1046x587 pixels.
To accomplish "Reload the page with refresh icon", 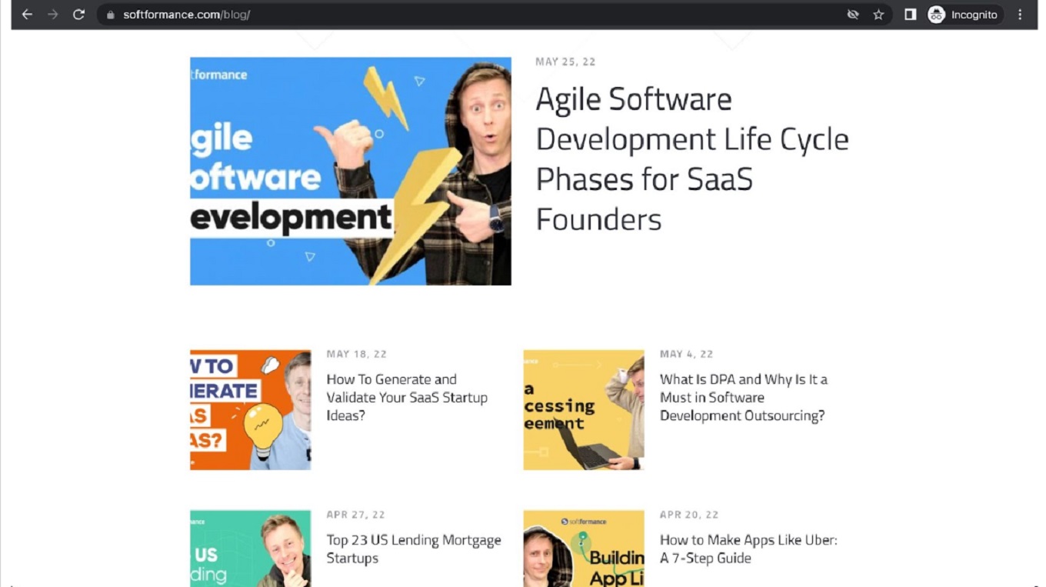I will pos(78,15).
